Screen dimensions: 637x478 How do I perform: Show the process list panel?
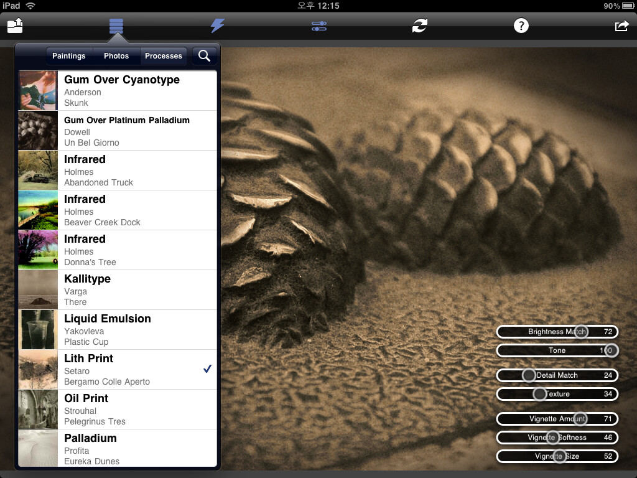coord(116,26)
